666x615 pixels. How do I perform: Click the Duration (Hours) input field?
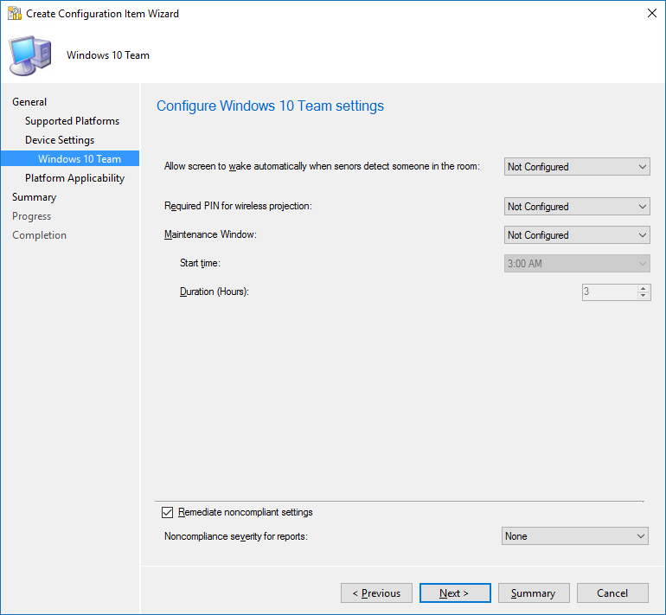click(x=608, y=292)
